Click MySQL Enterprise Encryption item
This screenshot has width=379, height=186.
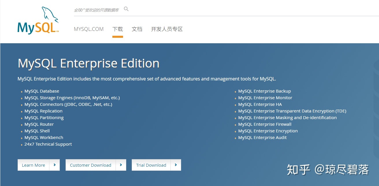click(268, 131)
